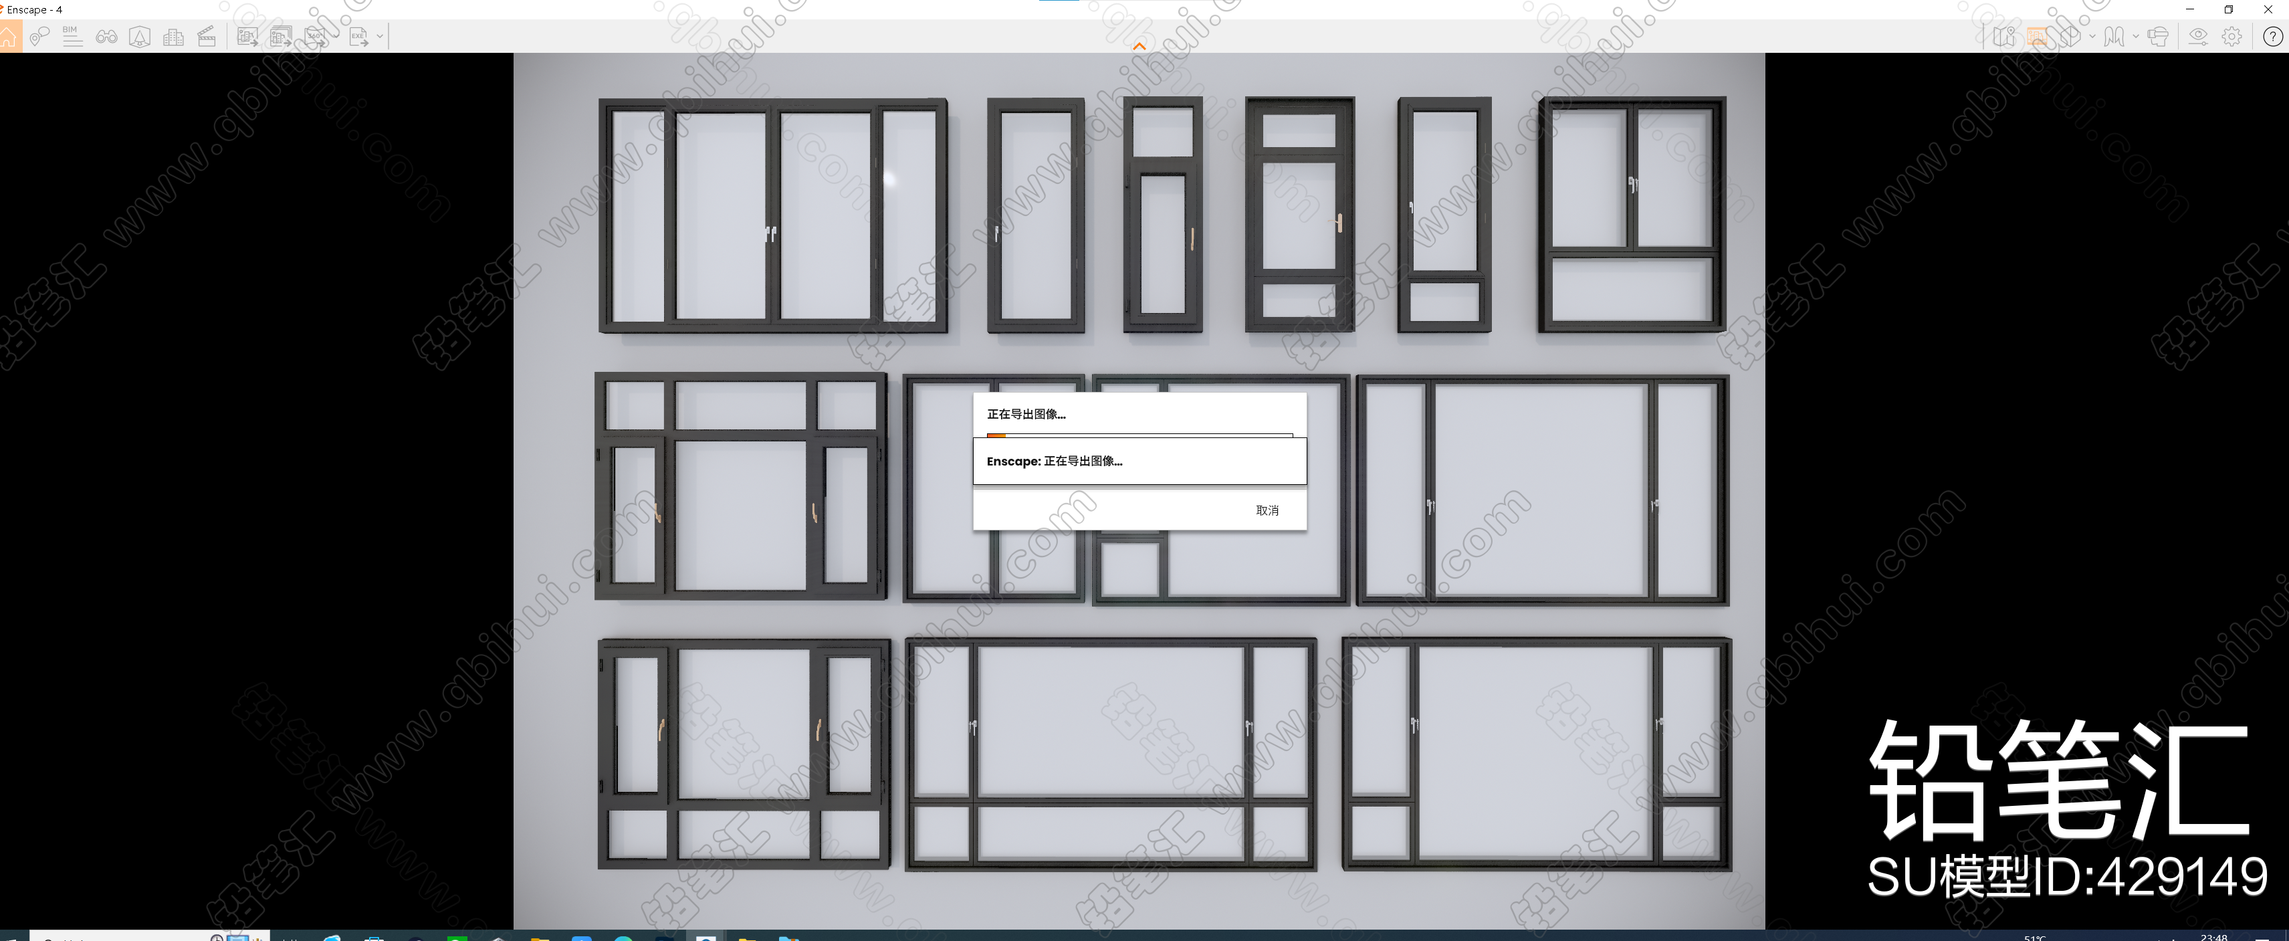2289x941 pixels.
Task: Toggle the mini map icon
Action: 2003,36
